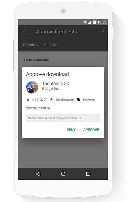Viewport: 137px width, 202px height.
Task: Open the three-dot overflow menu
Action: click(x=103, y=31)
